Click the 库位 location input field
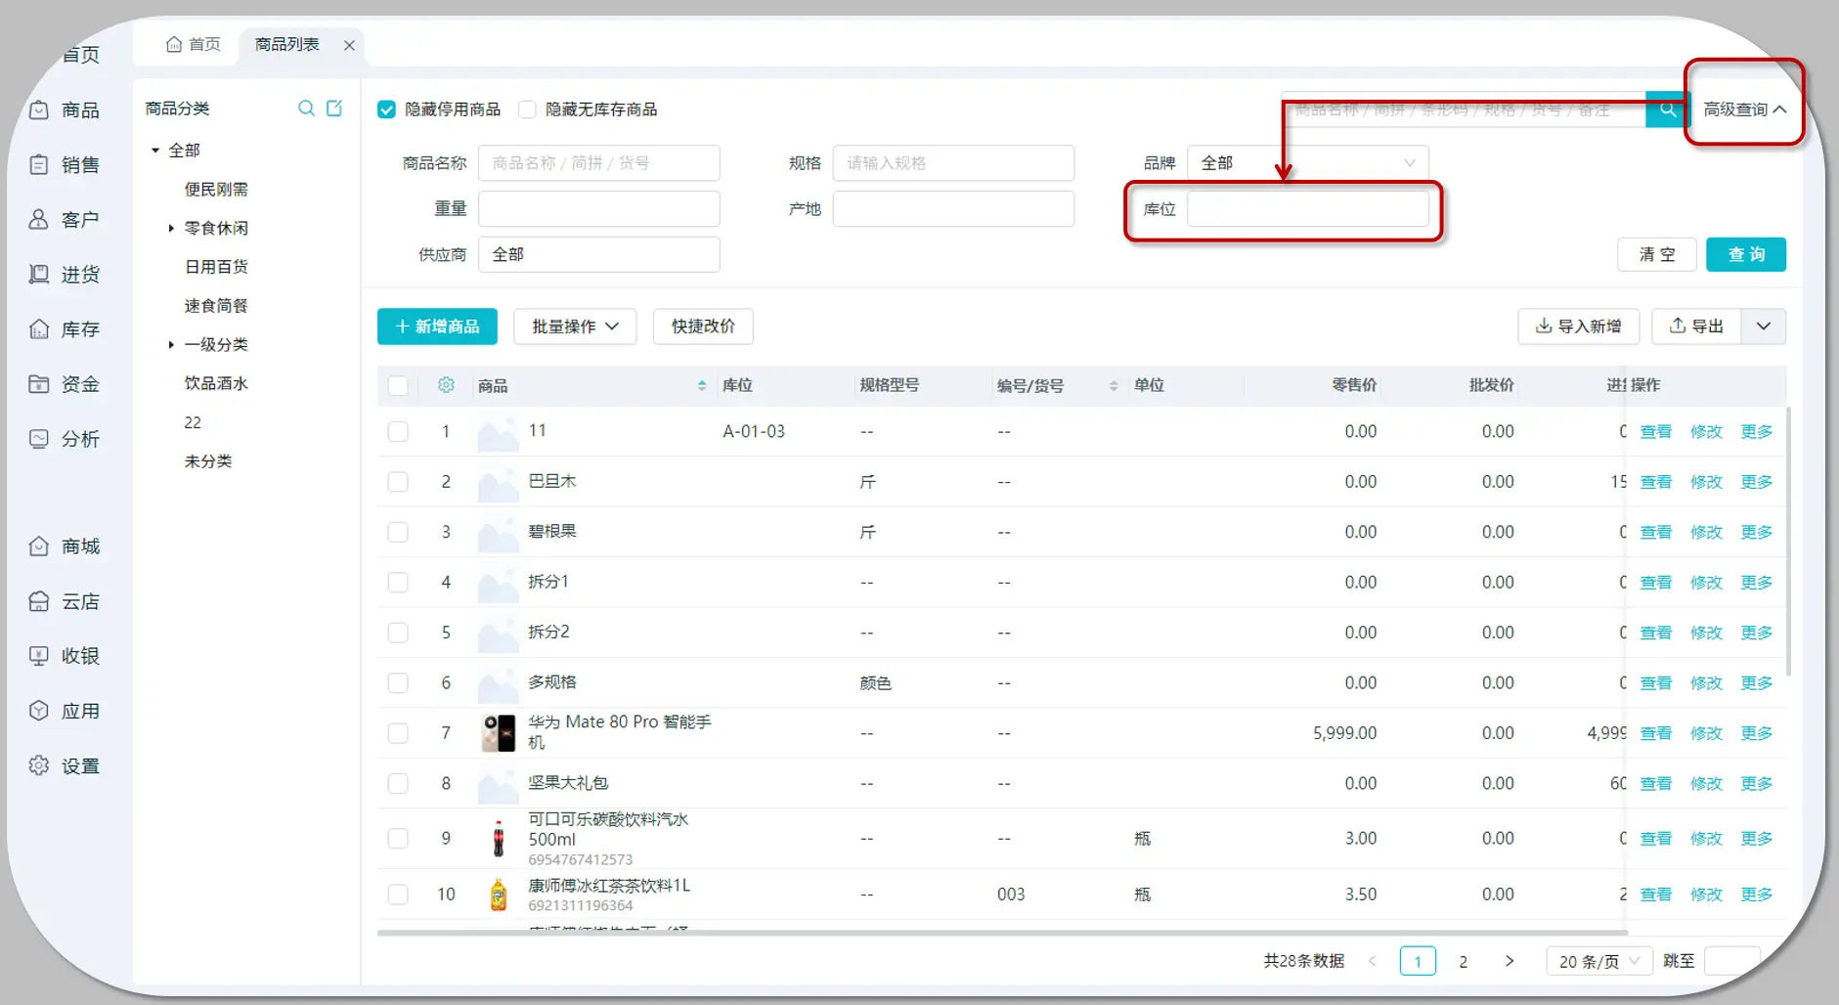1839x1005 pixels. [1308, 209]
